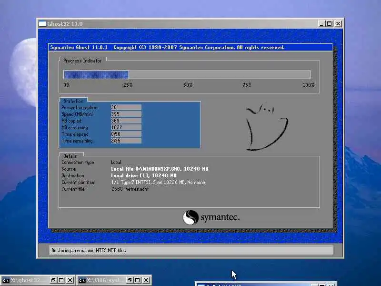Minimize the Ghost32 11.0 window
381x286 pixels.
321,24
